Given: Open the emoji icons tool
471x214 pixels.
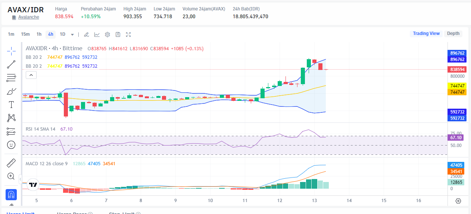Looking at the screenshot, I should click(11, 145).
